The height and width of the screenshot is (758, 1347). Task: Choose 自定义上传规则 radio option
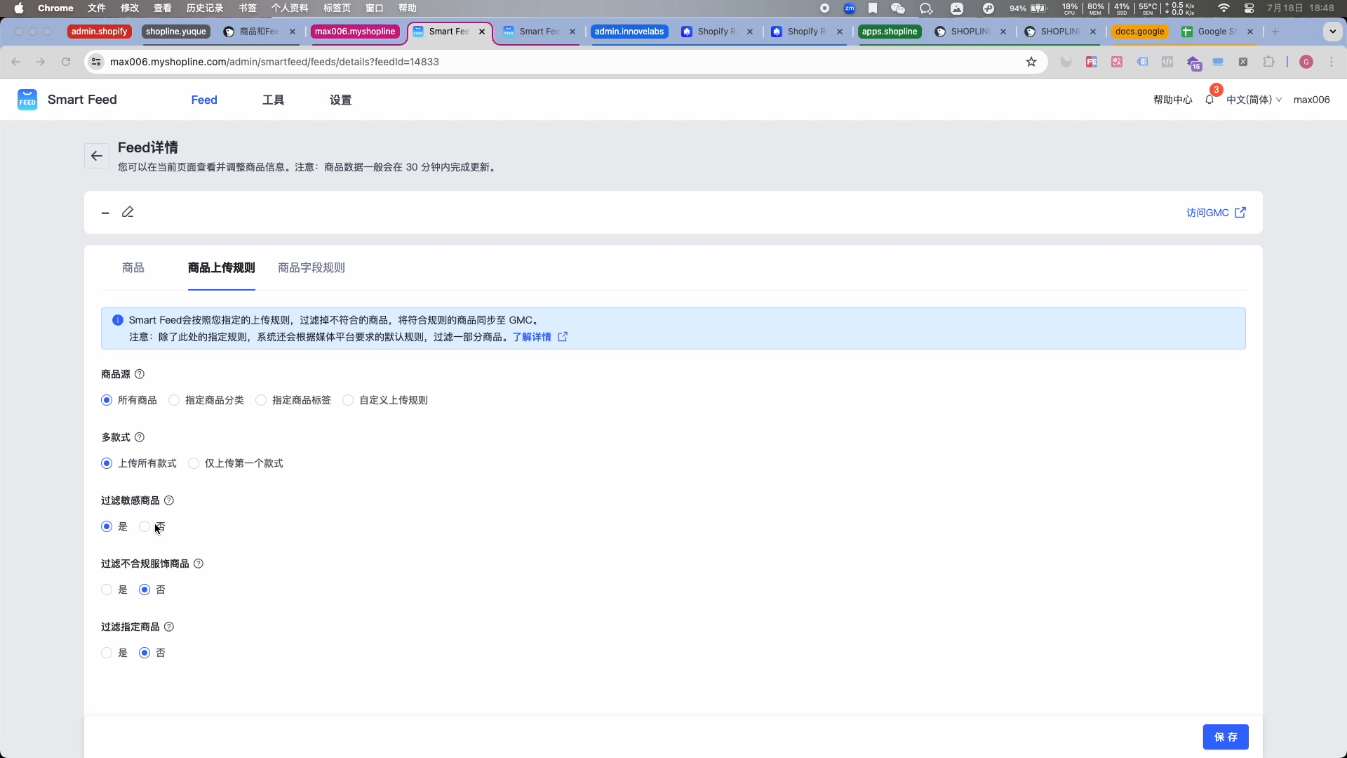click(x=348, y=400)
